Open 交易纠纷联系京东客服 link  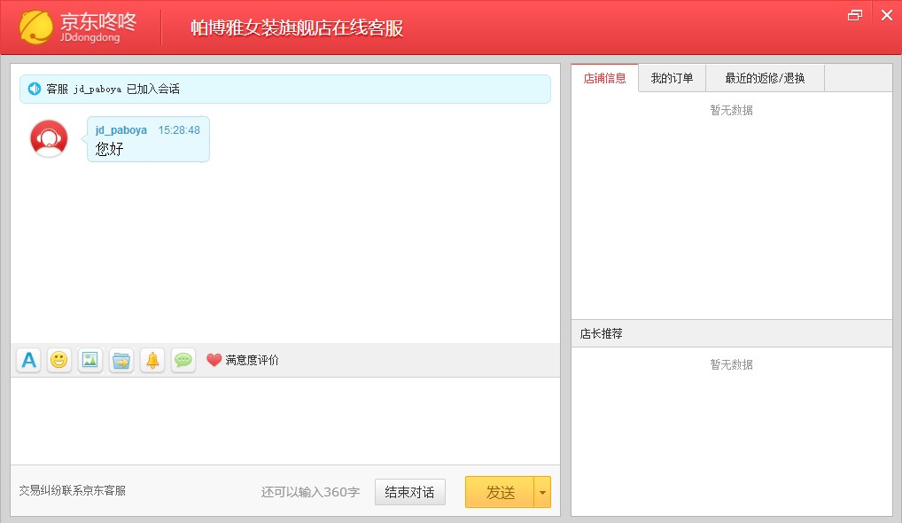(73, 490)
